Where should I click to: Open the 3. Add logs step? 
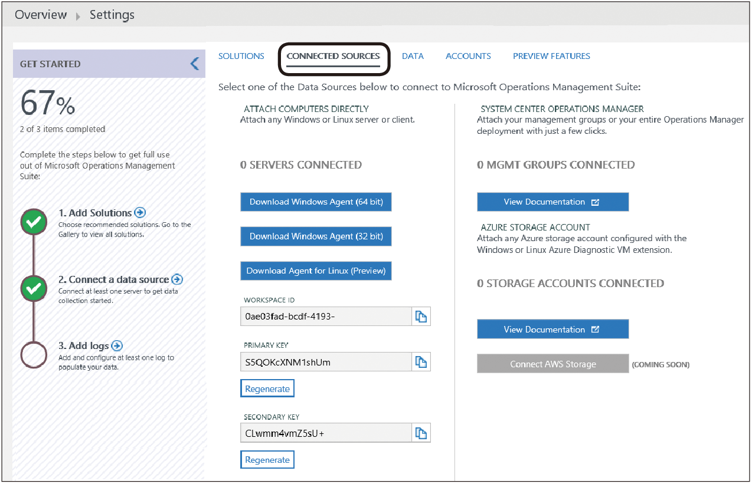pos(84,346)
